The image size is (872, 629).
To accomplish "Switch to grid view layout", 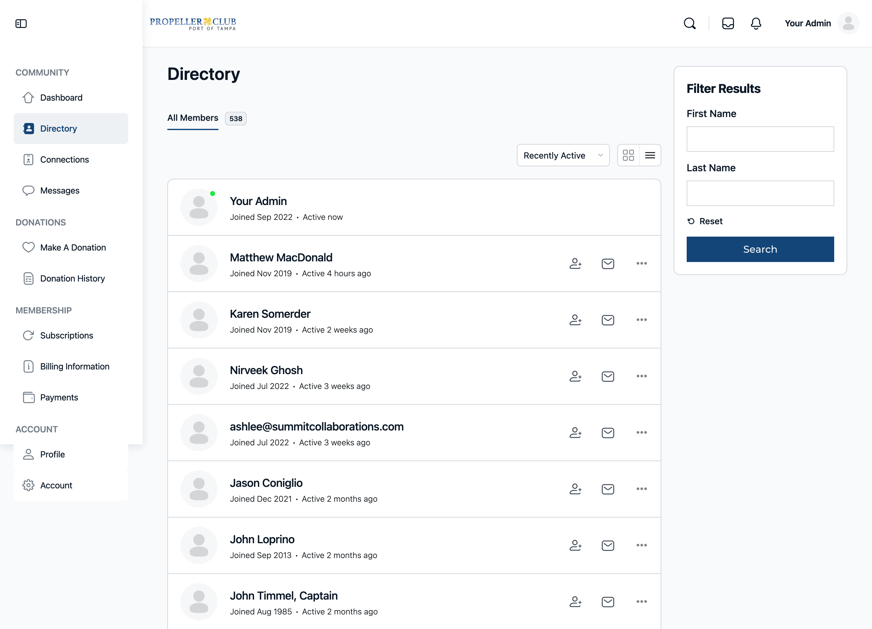I will 629,155.
